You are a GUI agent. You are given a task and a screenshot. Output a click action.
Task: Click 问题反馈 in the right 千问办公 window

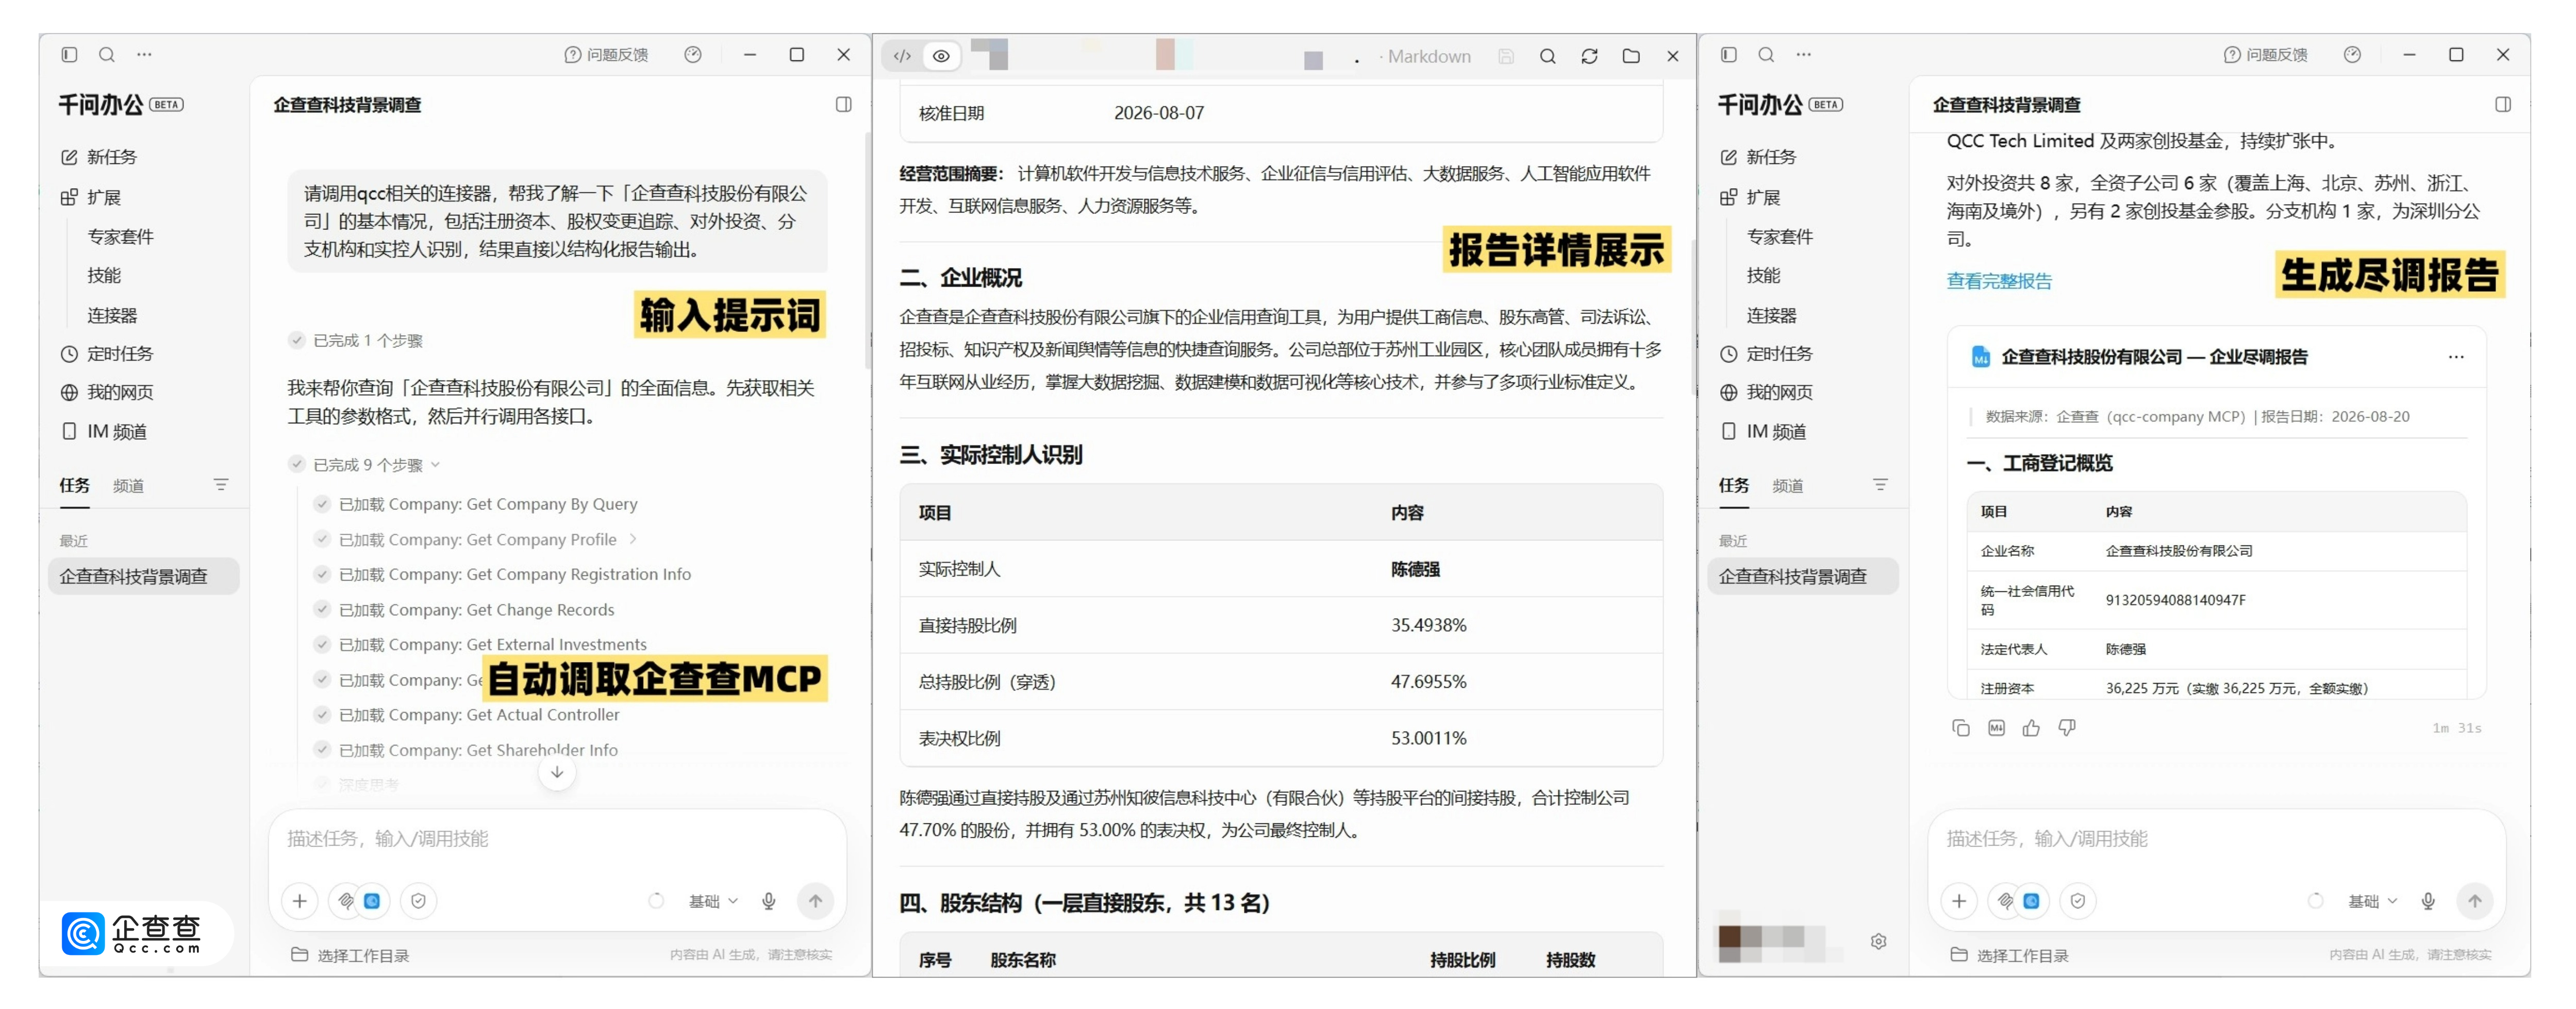2265,55
